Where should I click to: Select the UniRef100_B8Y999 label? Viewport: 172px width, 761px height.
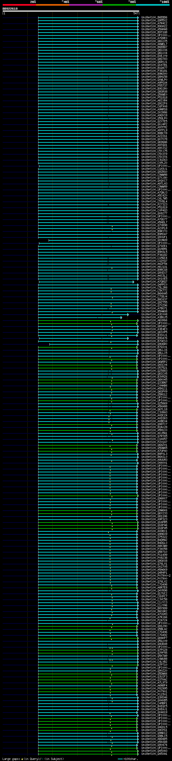pyautogui.click(x=154, y=608)
